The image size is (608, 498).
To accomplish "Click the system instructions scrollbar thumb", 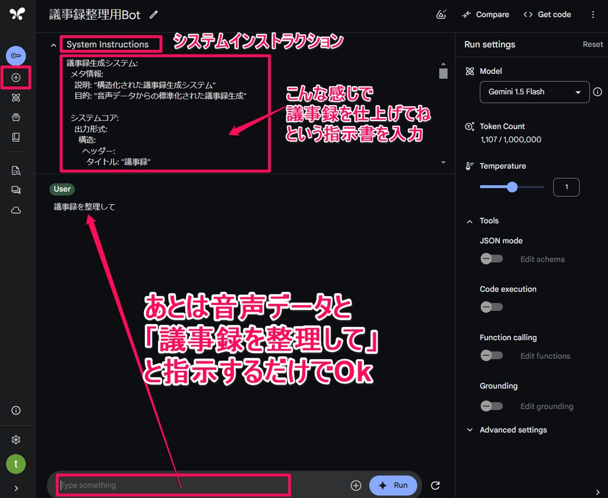I will (443, 73).
